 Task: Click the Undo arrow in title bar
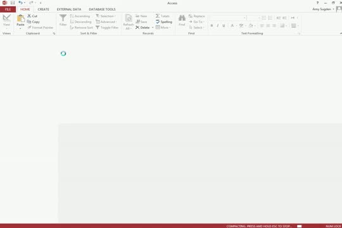tap(20, 3)
